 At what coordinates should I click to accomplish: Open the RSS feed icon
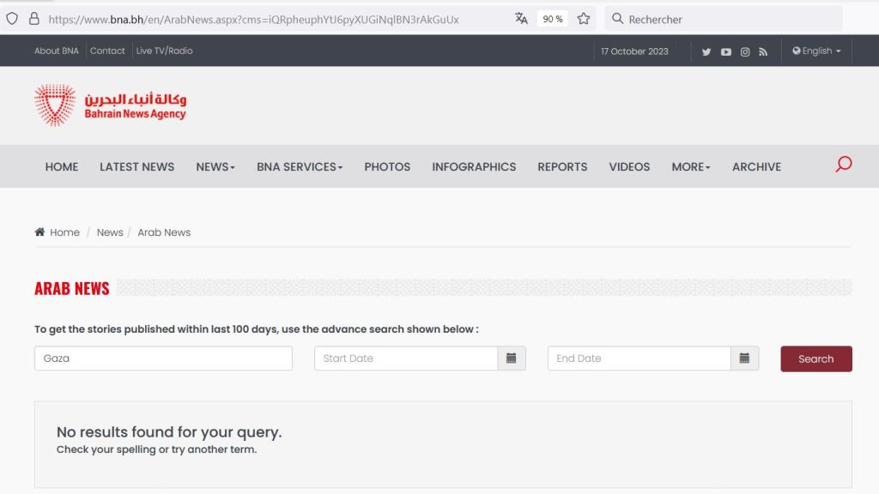pyautogui.click(x=763, y=51)
